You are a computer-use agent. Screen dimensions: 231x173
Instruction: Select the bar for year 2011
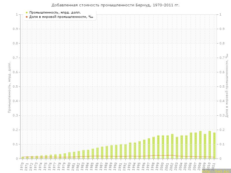[214, 146]
